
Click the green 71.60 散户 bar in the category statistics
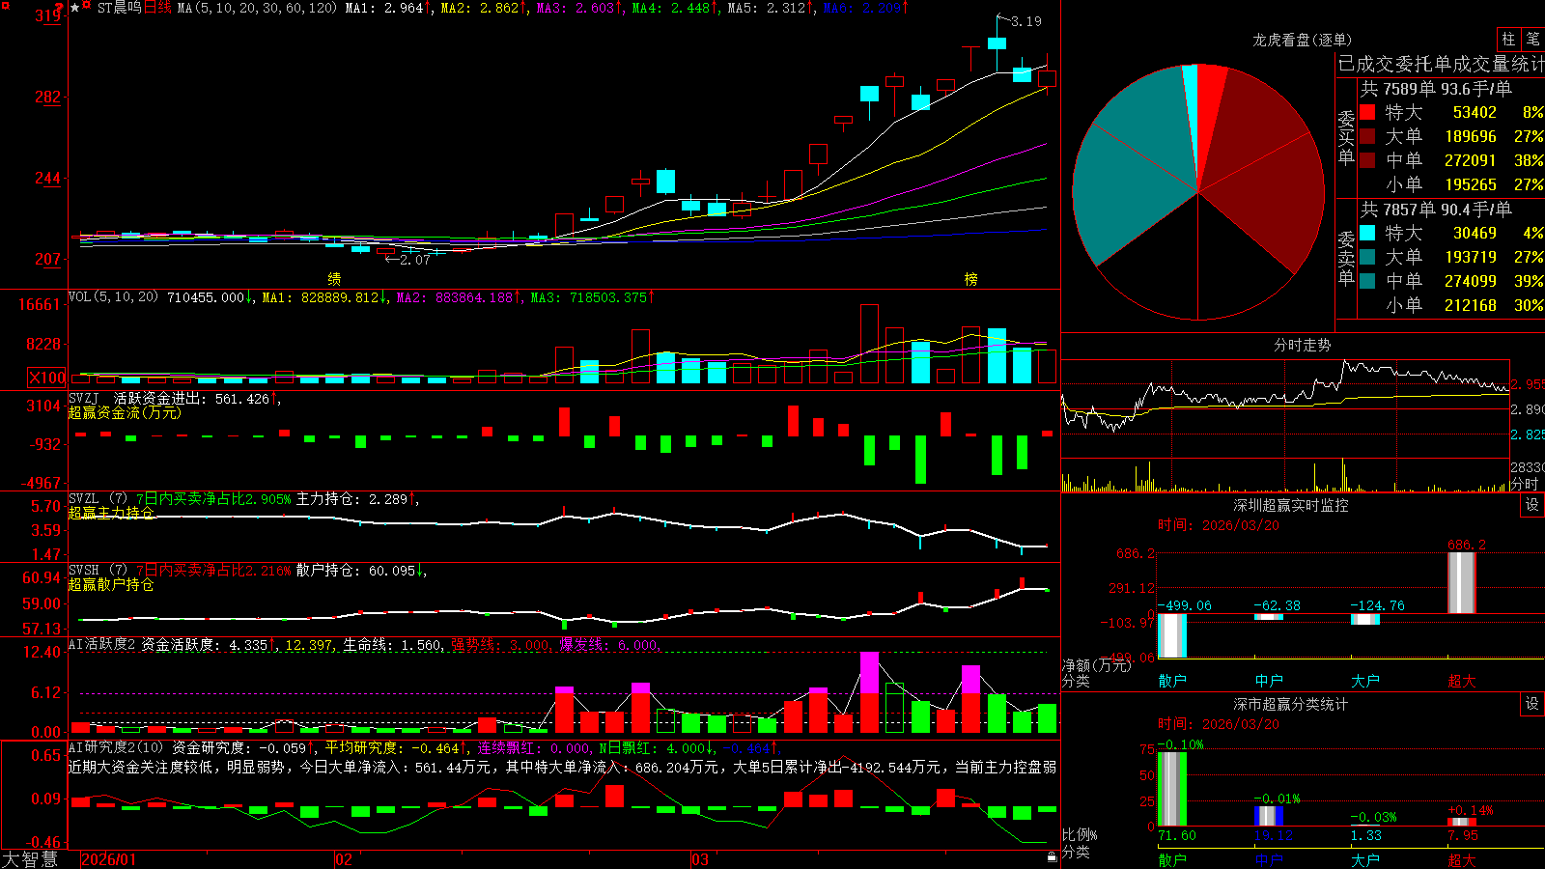(1172, 789)
